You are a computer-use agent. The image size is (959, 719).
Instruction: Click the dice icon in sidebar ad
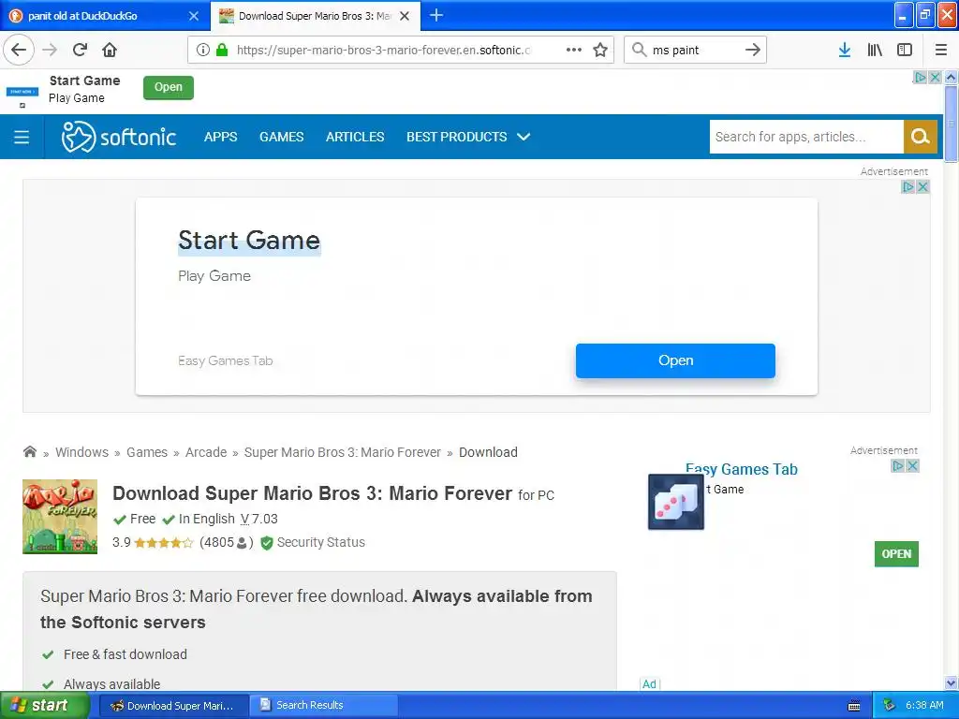[x=676, y=502]
